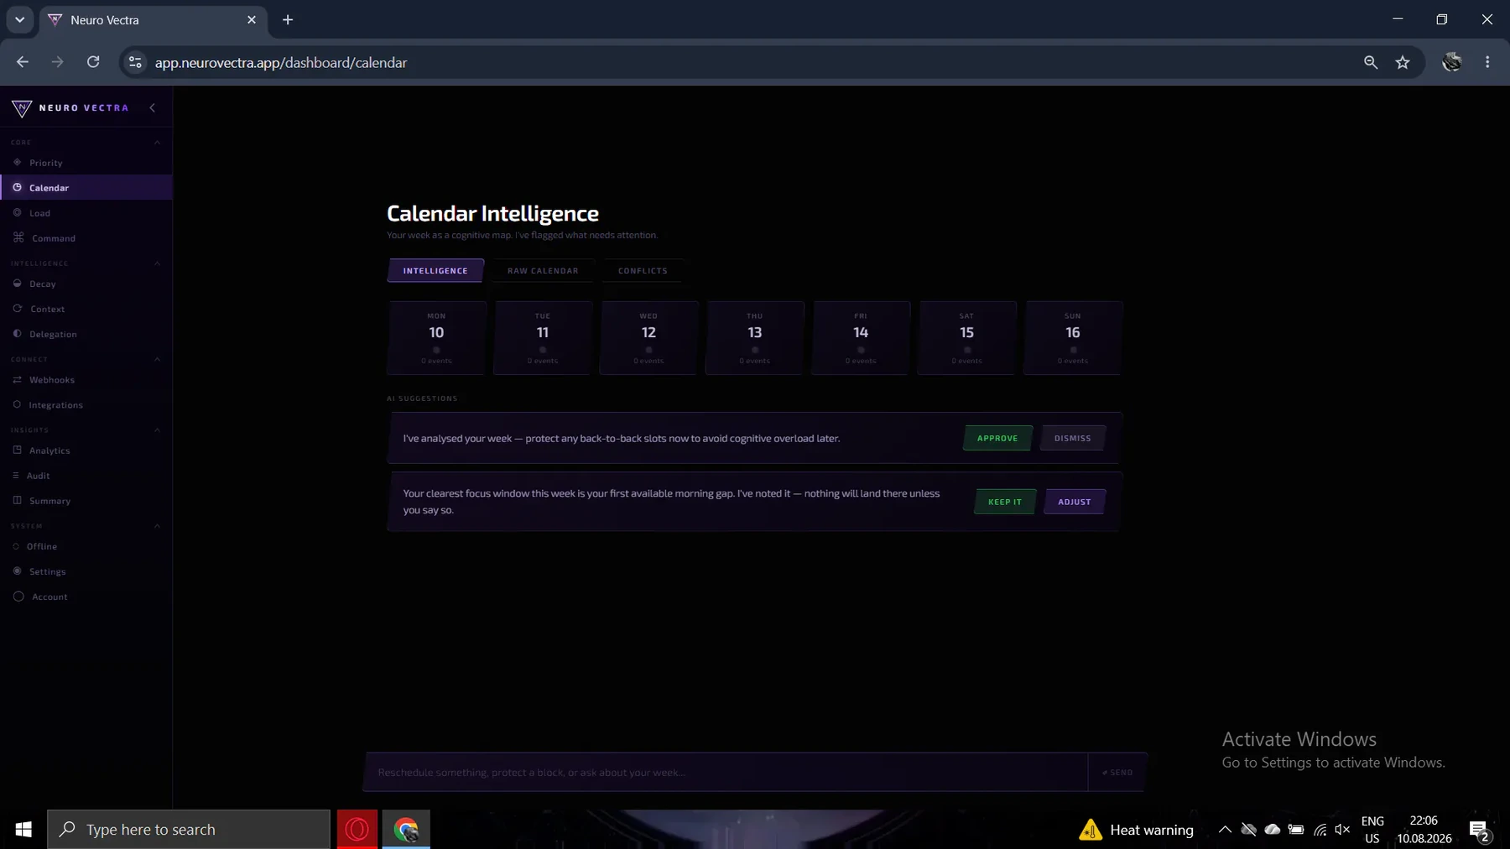This screenshot has width=1510, height=849.
Task: Collapse the Core section chevron
Action: (157, 143)
